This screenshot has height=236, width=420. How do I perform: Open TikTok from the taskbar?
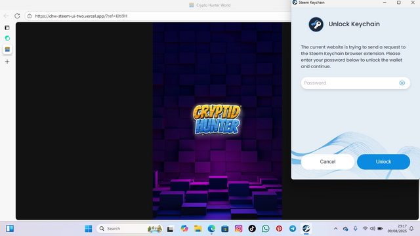click(x=252, y=229)
